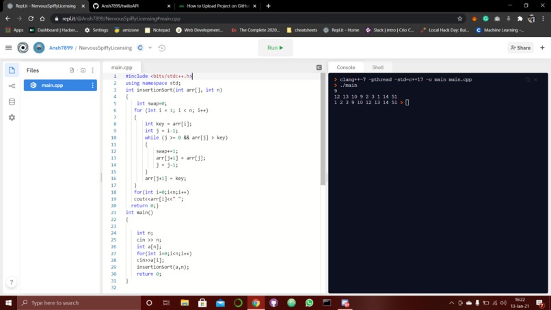This screenshot has width=551, height=310.
Task: Open the Windows Start menu
Action: pos(8,302)
